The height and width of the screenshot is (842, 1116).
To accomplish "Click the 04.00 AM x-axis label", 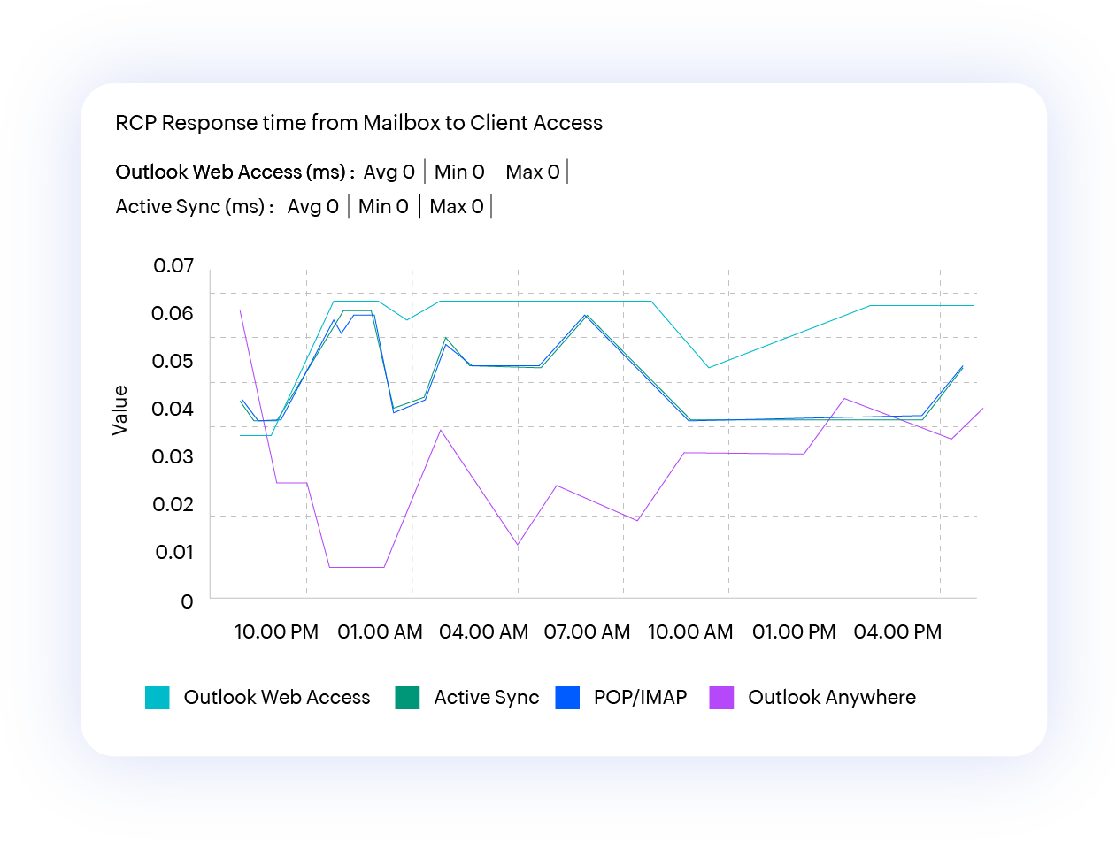I will click(x=483, y=632).
